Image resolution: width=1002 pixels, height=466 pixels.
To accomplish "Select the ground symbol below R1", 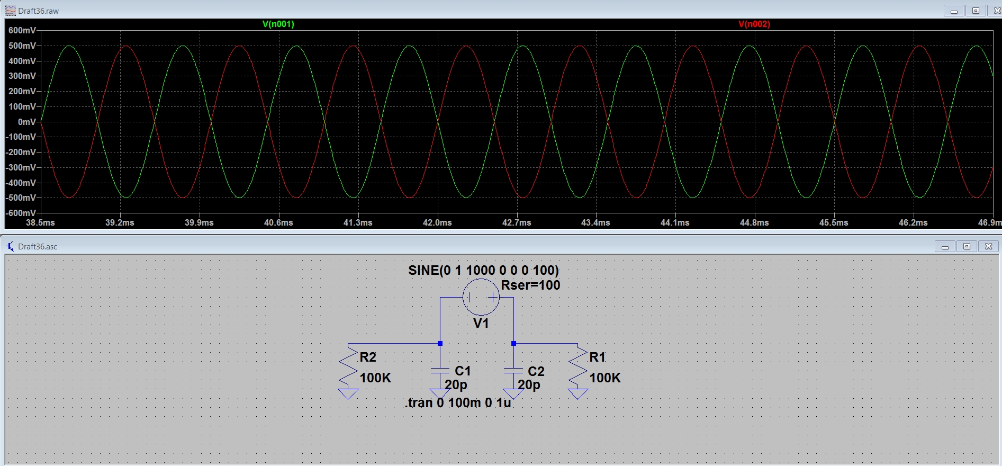I will tap(578, 394).
